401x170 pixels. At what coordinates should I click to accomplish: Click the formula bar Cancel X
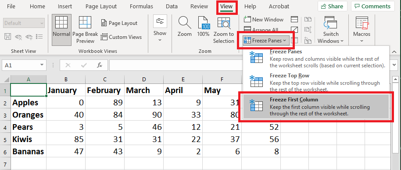pyautogui.click(x=68, y=65)
